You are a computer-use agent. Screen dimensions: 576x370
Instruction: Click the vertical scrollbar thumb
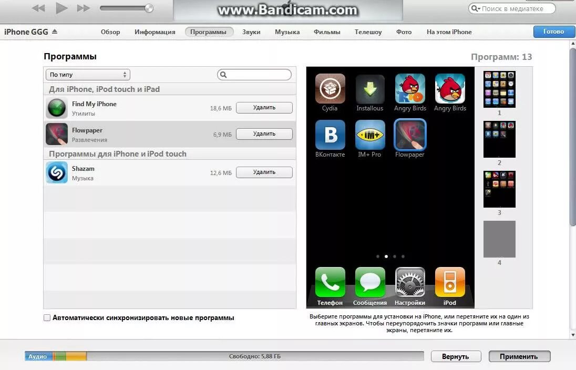573,136
